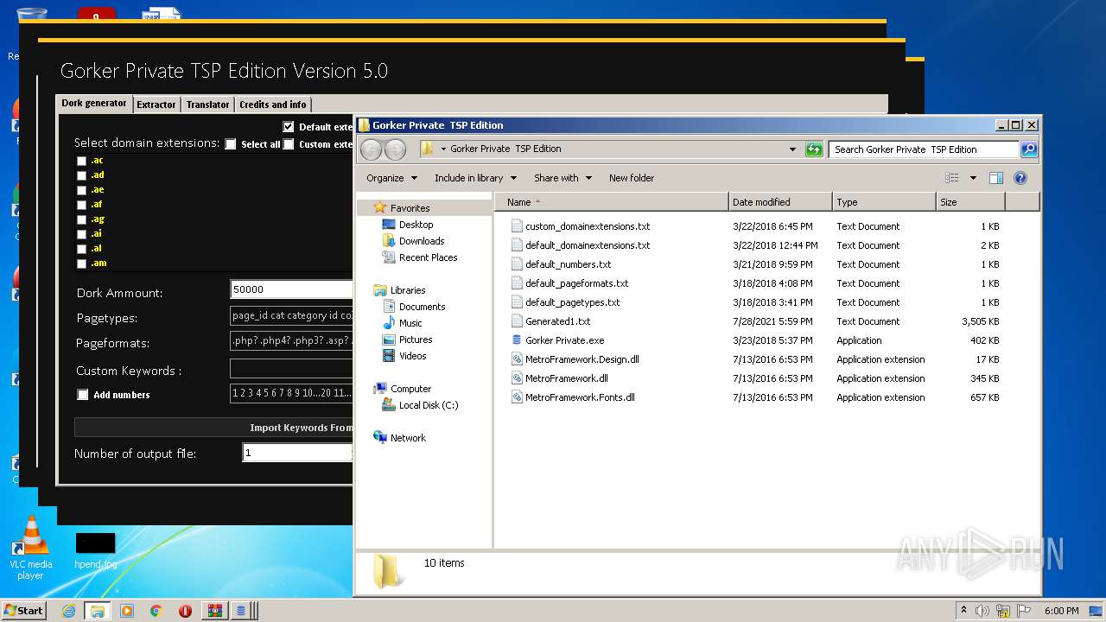Toggle the preview pane icon

tap(995, 178)
